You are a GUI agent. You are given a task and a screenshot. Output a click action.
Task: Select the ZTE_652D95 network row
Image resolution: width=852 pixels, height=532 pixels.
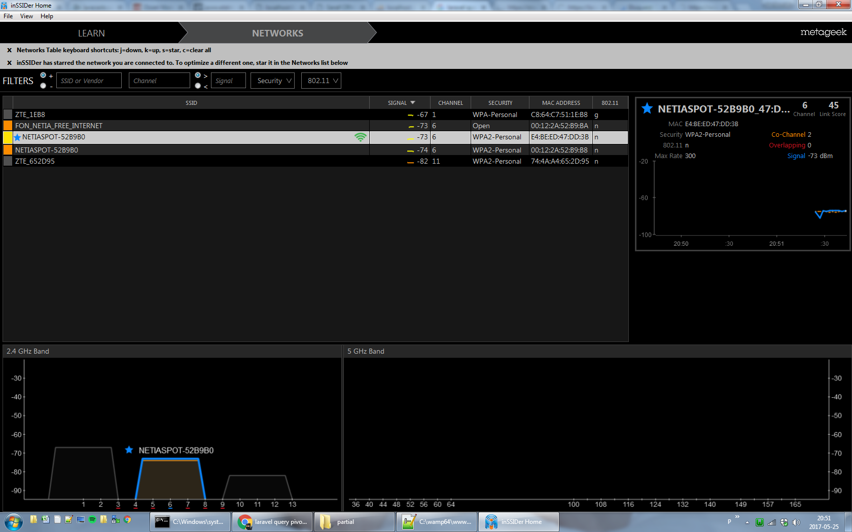click(315, 161)
